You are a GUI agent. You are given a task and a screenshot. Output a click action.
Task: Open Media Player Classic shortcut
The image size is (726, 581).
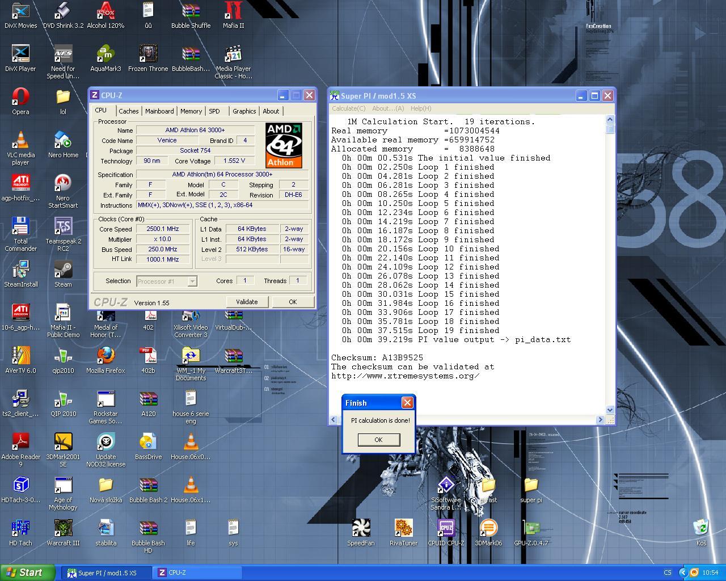233,62
